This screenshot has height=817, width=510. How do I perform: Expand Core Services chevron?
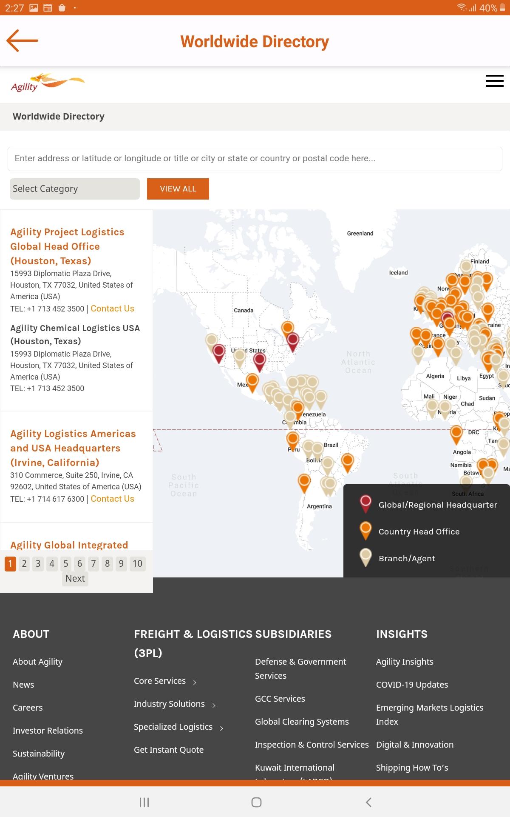pyautogui.click(x=195, y=682)
